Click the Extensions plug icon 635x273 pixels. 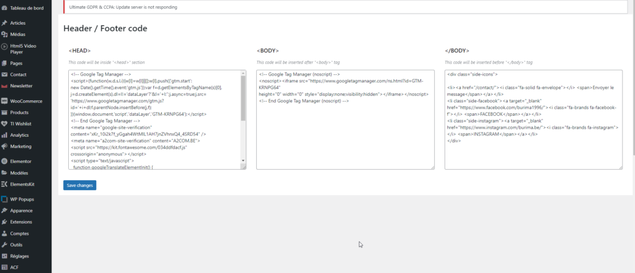click(x=4, y=222)
